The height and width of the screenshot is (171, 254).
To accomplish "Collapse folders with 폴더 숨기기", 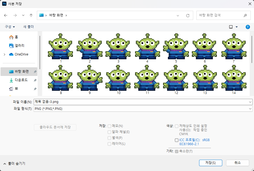I will click(x=14, y=163).
